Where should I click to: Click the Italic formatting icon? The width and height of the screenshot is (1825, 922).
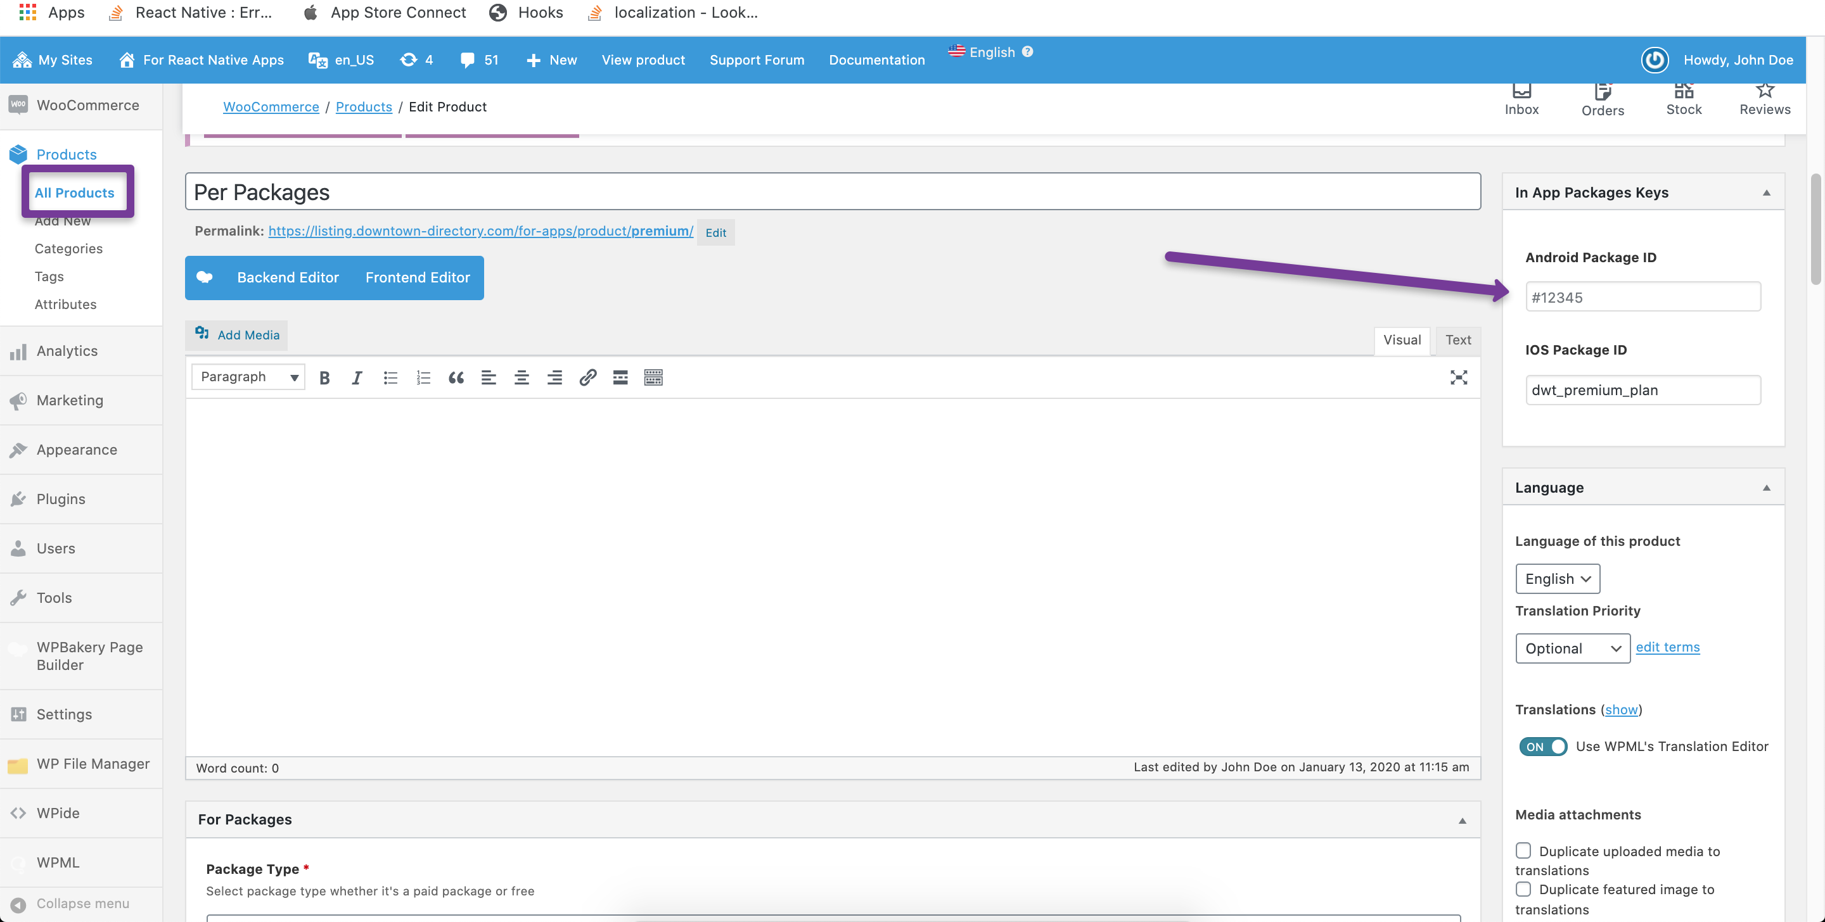click(x=357, y=377)
